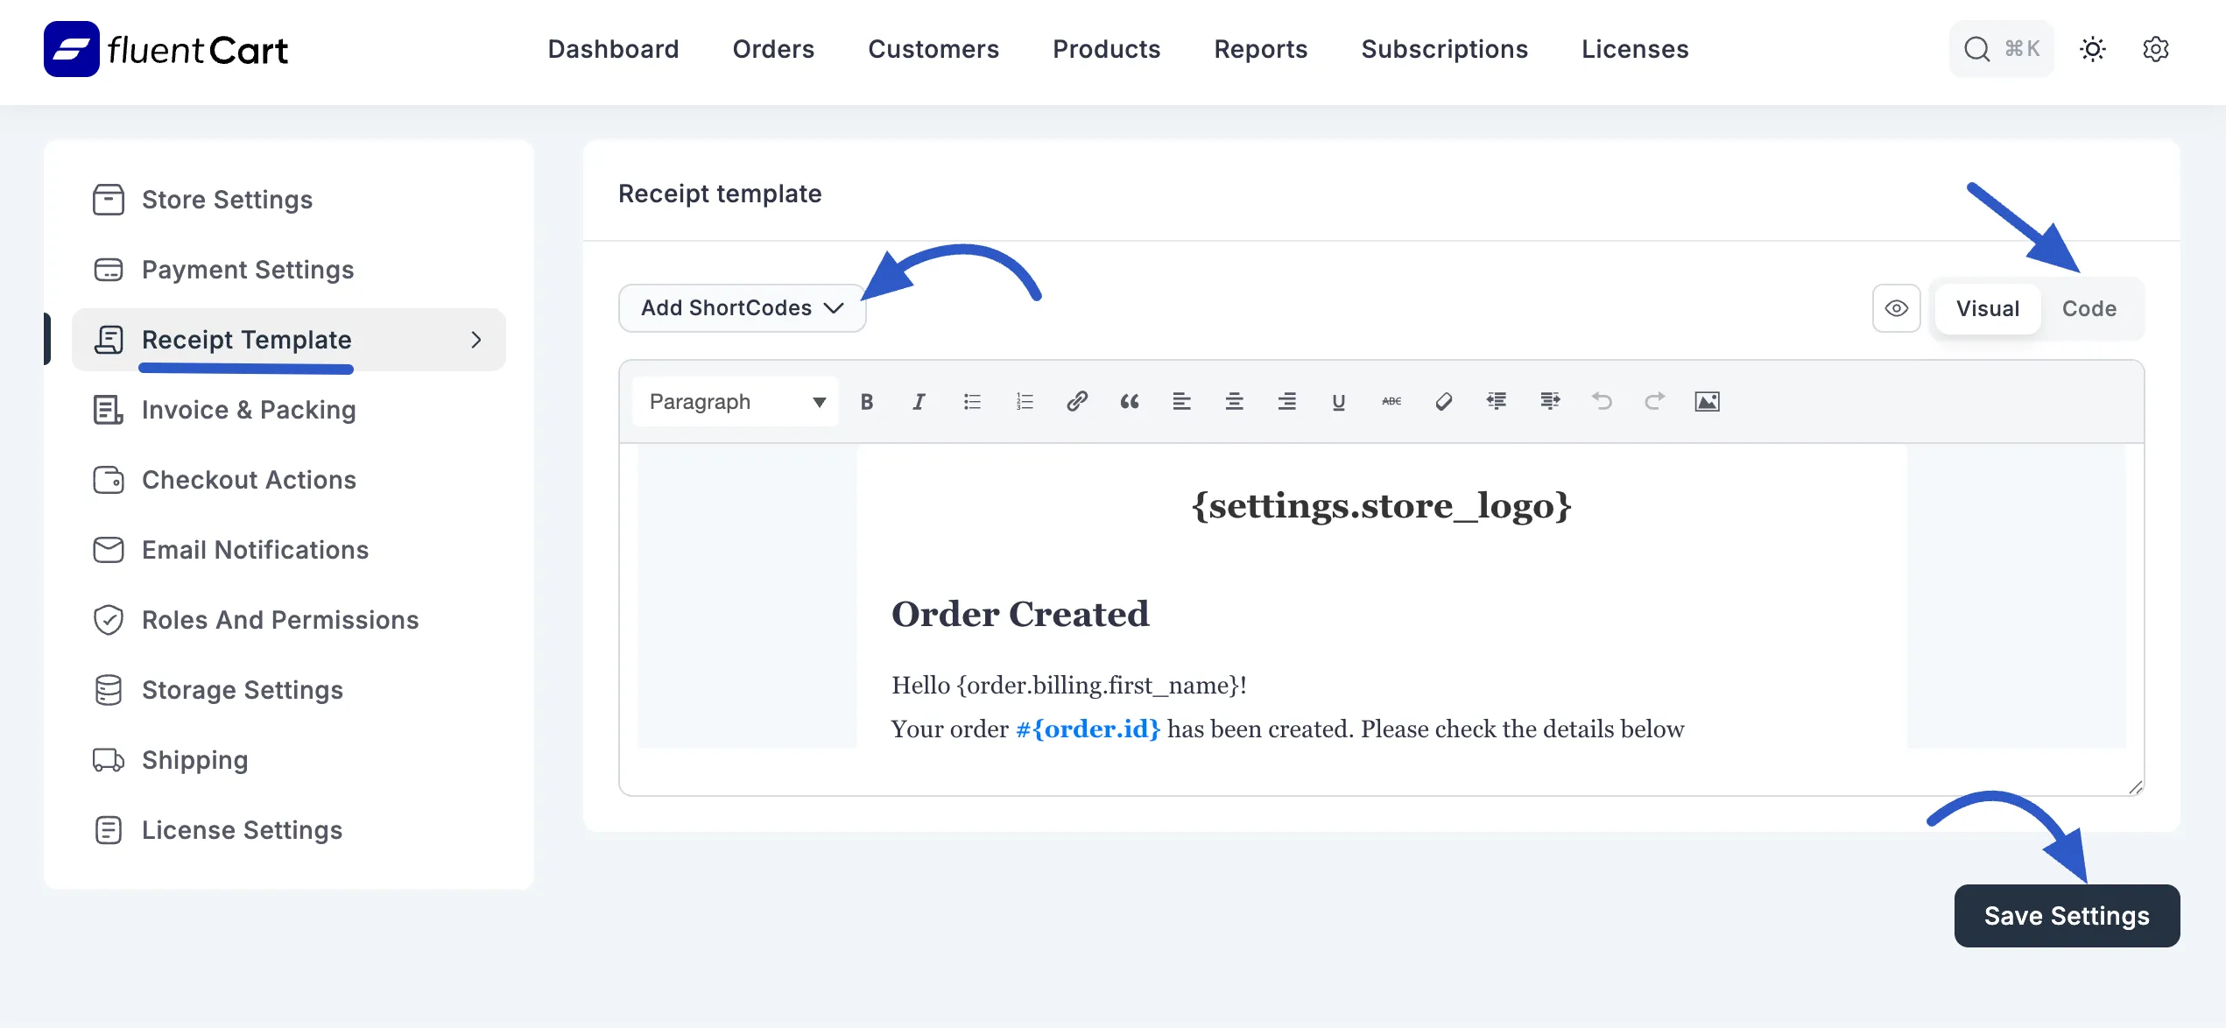Viewport: 2226px width, 1028px height.
Task: Undo the last editor change
Action: tap(1603, 401)
